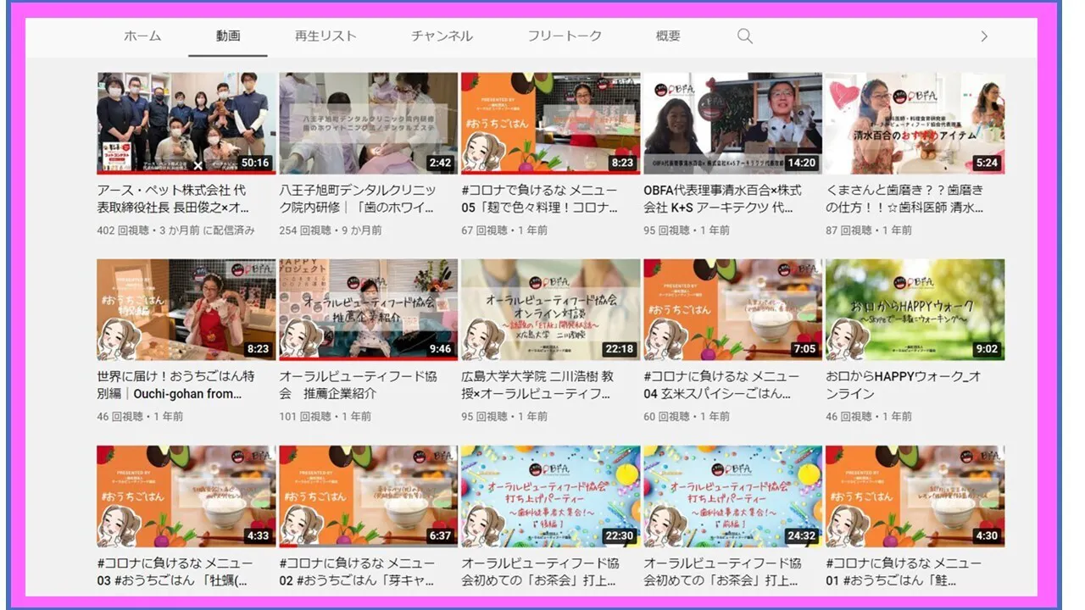Viewport: 1085px width, 610px height.
Task: Open the ホーム tab
Action: (142, 36)
